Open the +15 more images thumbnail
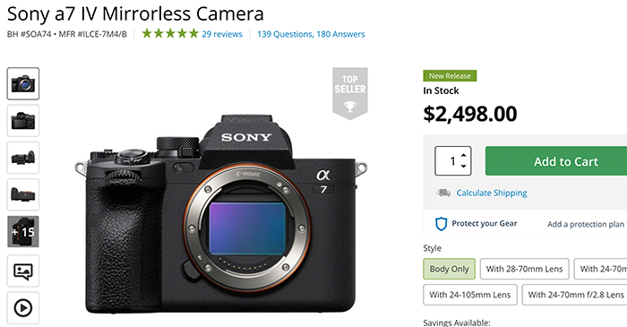Screen dimensions: 627x327 [x=23, y=232]
